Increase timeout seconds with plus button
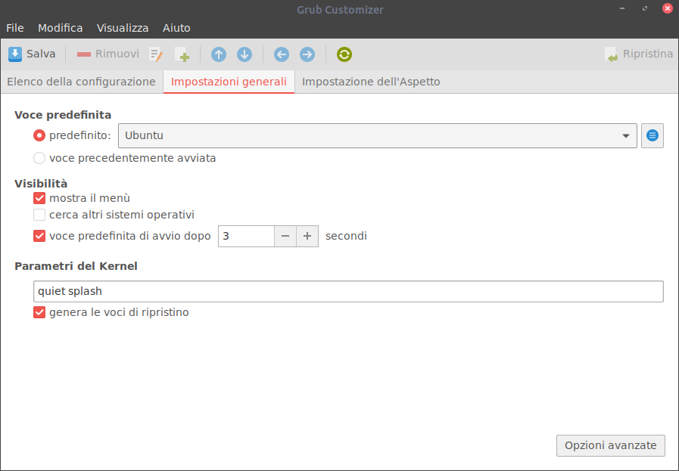Image resolution: width=679 pixels, height=471 pixels. [307, 236]
